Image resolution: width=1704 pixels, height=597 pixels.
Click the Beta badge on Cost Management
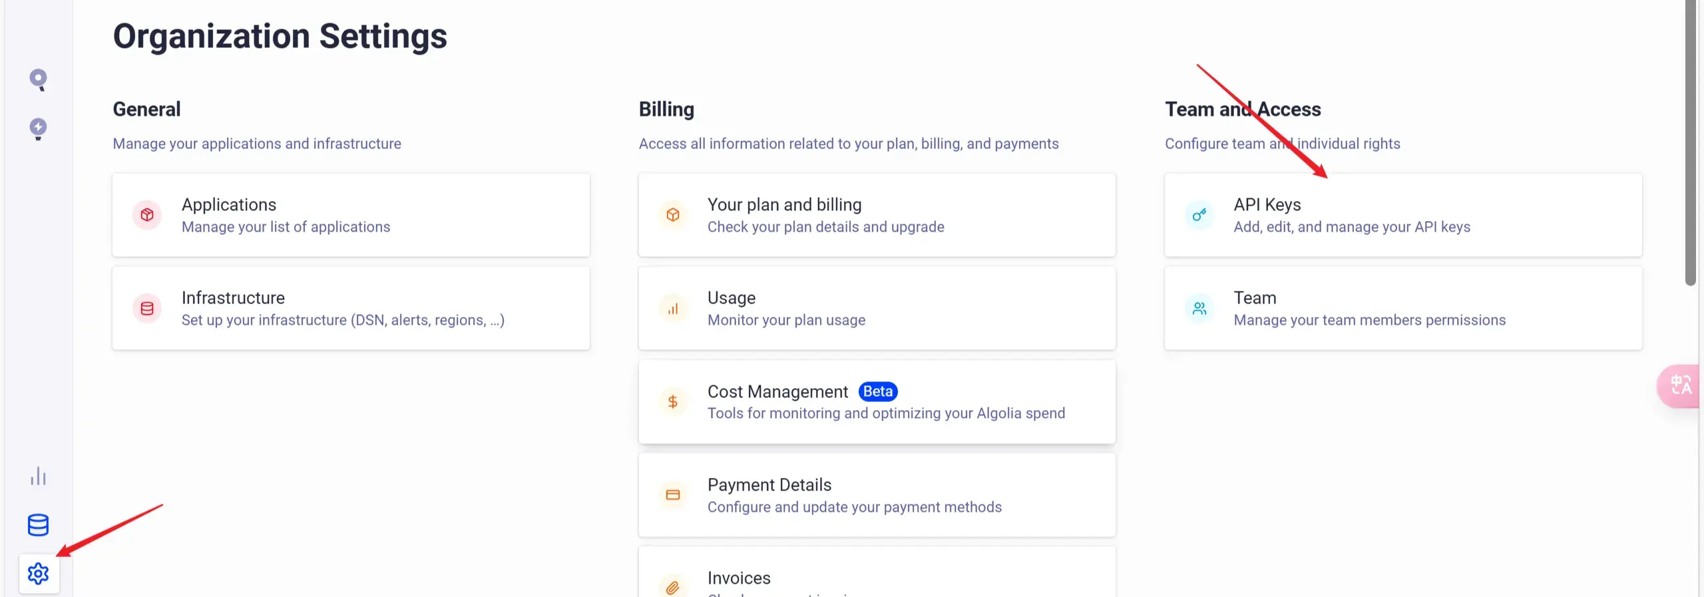click(x=877, y=391)
